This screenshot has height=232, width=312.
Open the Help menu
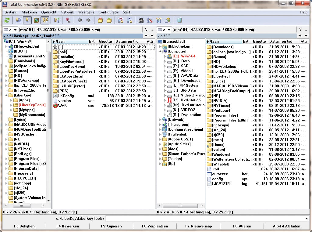[303, 12]
